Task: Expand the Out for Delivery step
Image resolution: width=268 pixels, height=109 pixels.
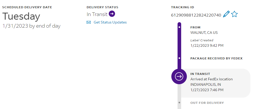Action: 207,103
